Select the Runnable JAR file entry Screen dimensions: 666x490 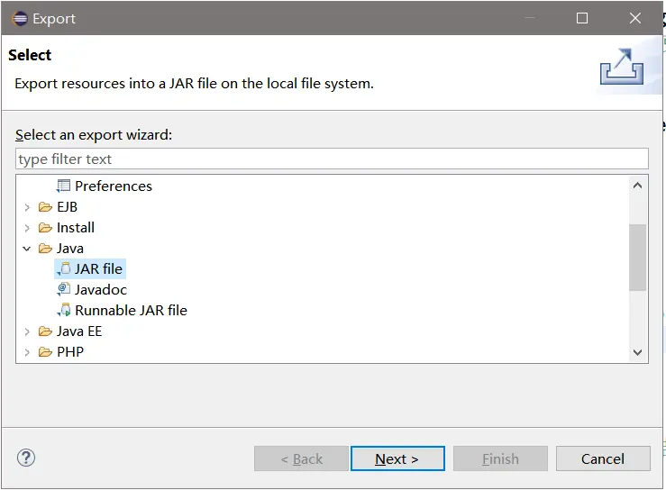click(x=131, y=310)
